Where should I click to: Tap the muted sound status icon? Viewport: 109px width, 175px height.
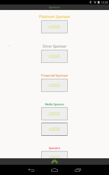(91, 2)
